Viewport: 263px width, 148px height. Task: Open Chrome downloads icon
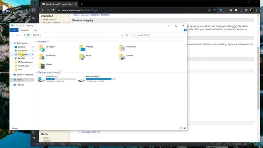(241, 10)
